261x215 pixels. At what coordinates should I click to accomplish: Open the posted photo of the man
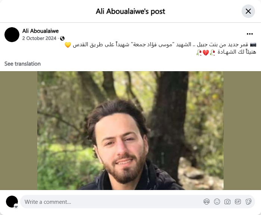130,131
